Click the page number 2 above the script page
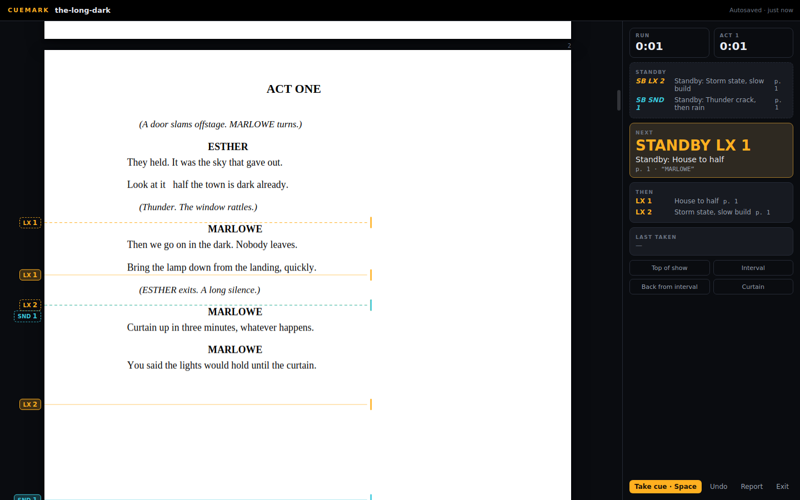 click(x=569, y=46)
